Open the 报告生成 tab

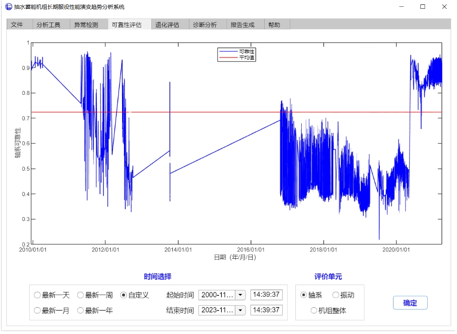242,24
